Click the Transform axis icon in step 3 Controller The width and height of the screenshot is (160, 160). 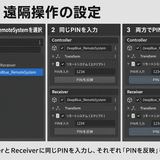click(133, 56)
